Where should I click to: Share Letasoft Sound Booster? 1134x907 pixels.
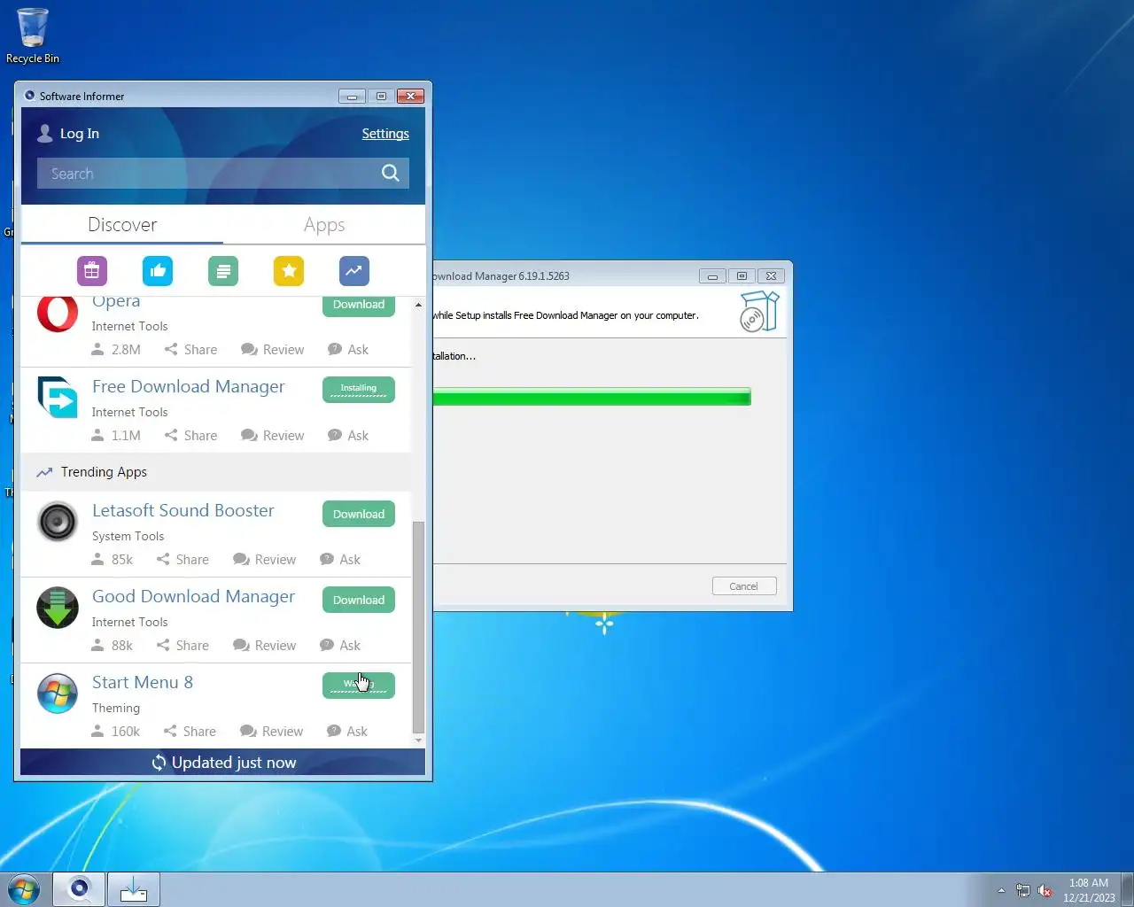coord(183,560)
